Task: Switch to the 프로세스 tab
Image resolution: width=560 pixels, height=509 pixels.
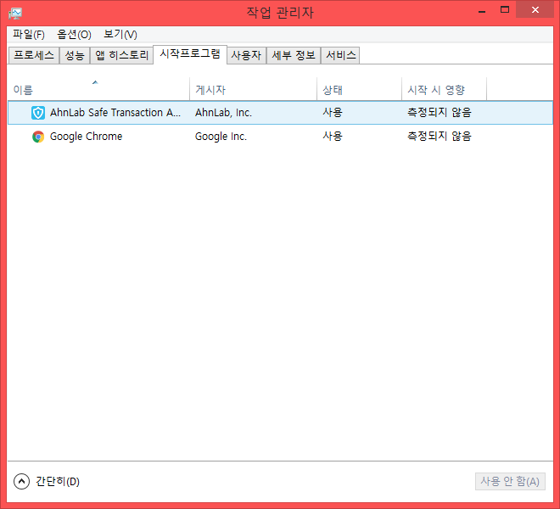Action: [x=34, y=55]
